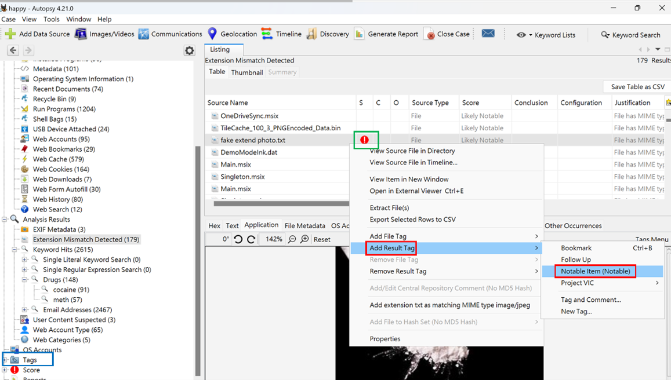
Task: Select TileCache_100_3_PNGEncoded_Data.bin row
Action: (280, 128)
